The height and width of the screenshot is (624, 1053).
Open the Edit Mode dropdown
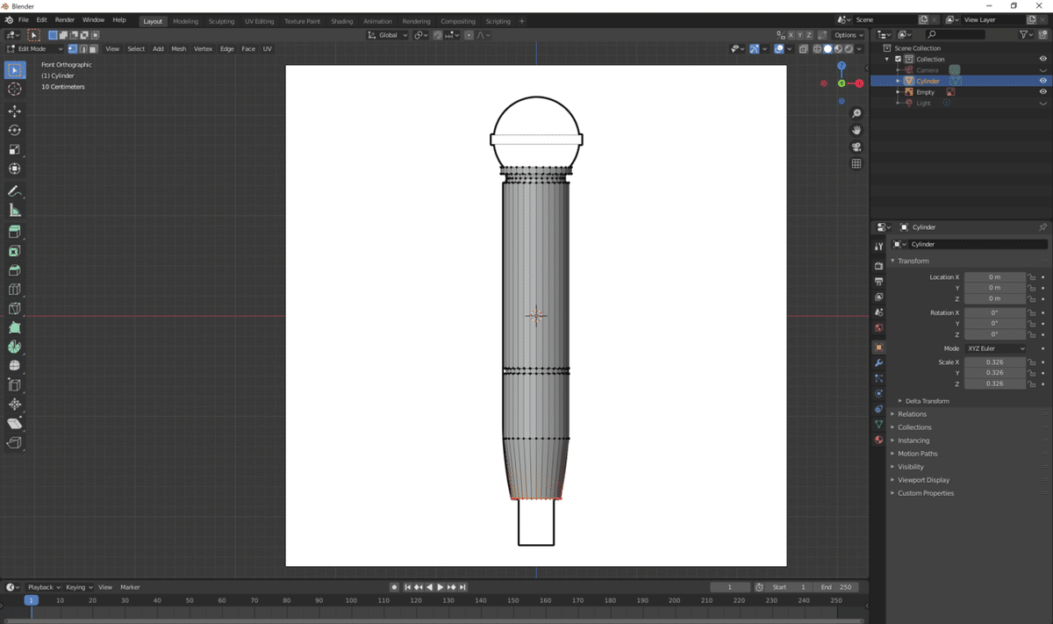tap(34, 49)
